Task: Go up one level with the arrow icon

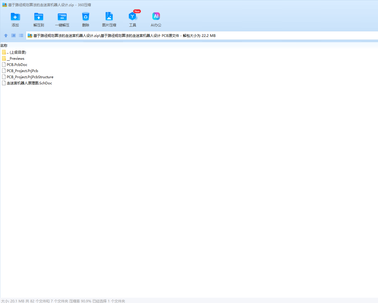Action: coord(6,35)
